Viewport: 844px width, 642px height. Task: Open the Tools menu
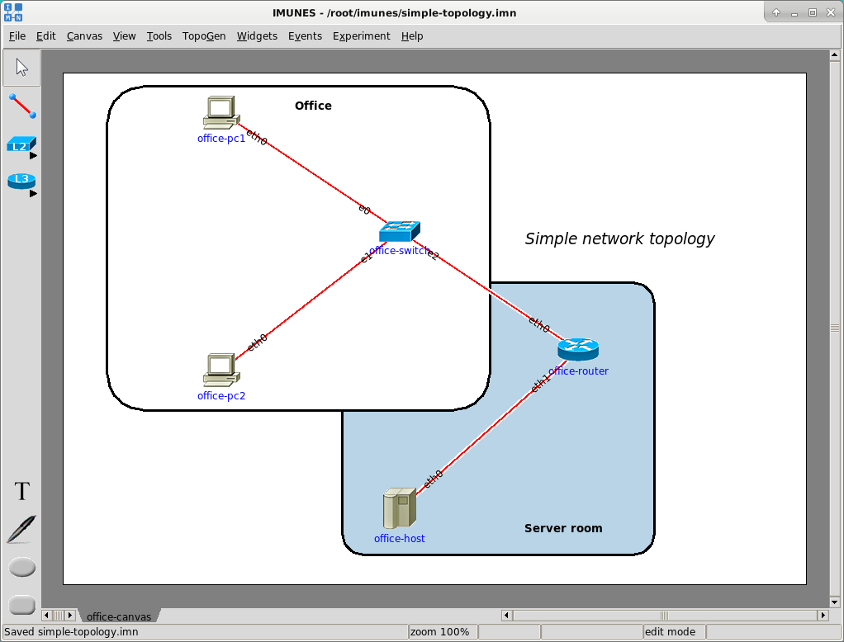[159, 36]
